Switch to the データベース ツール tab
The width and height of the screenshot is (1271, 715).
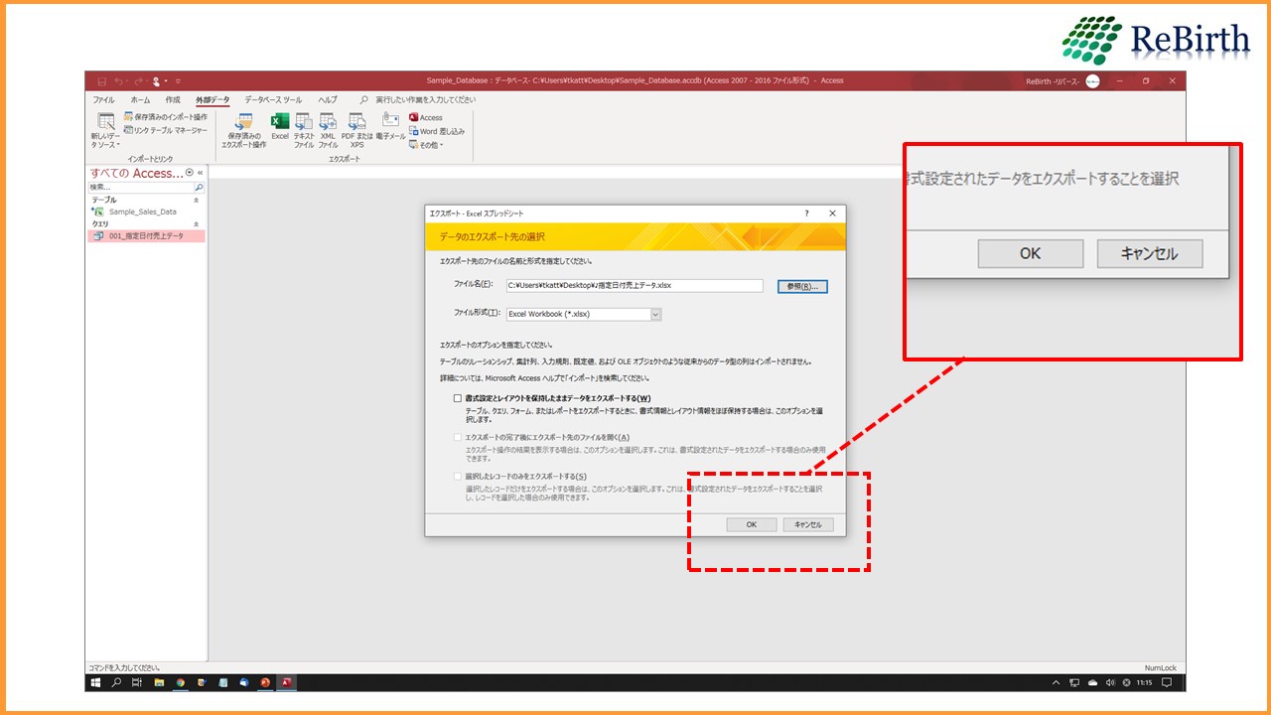pos(273,99)
